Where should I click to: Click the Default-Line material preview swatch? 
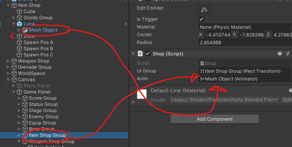[x=142, y=94]
